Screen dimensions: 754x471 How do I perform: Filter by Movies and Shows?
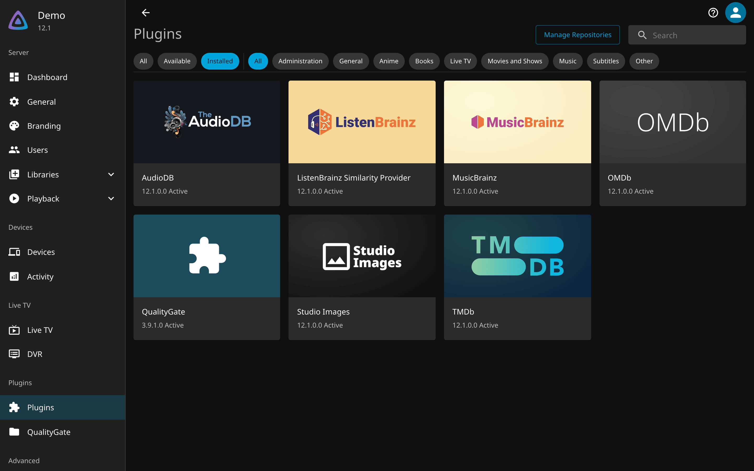(x=515, y=61)
